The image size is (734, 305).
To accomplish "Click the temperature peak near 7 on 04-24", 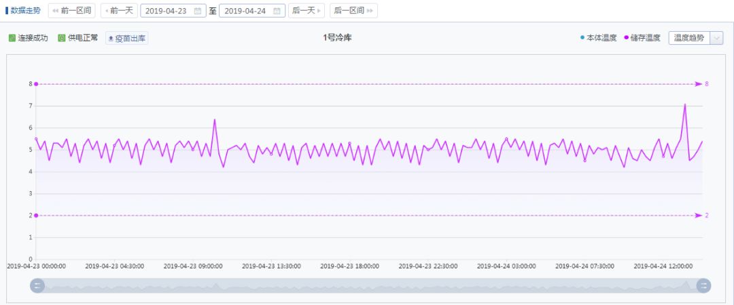I will click(x=685, y=104).
